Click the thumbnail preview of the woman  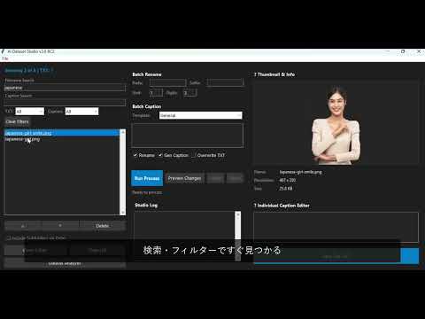pyautogui.click(x=336, y=125)
